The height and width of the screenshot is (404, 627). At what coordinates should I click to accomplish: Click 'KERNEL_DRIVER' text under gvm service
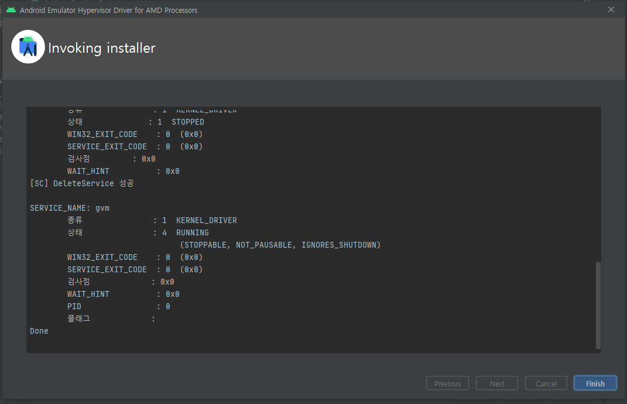[206, 220]
